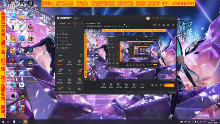Toggle preview eye icon in bottom bar

156,85
